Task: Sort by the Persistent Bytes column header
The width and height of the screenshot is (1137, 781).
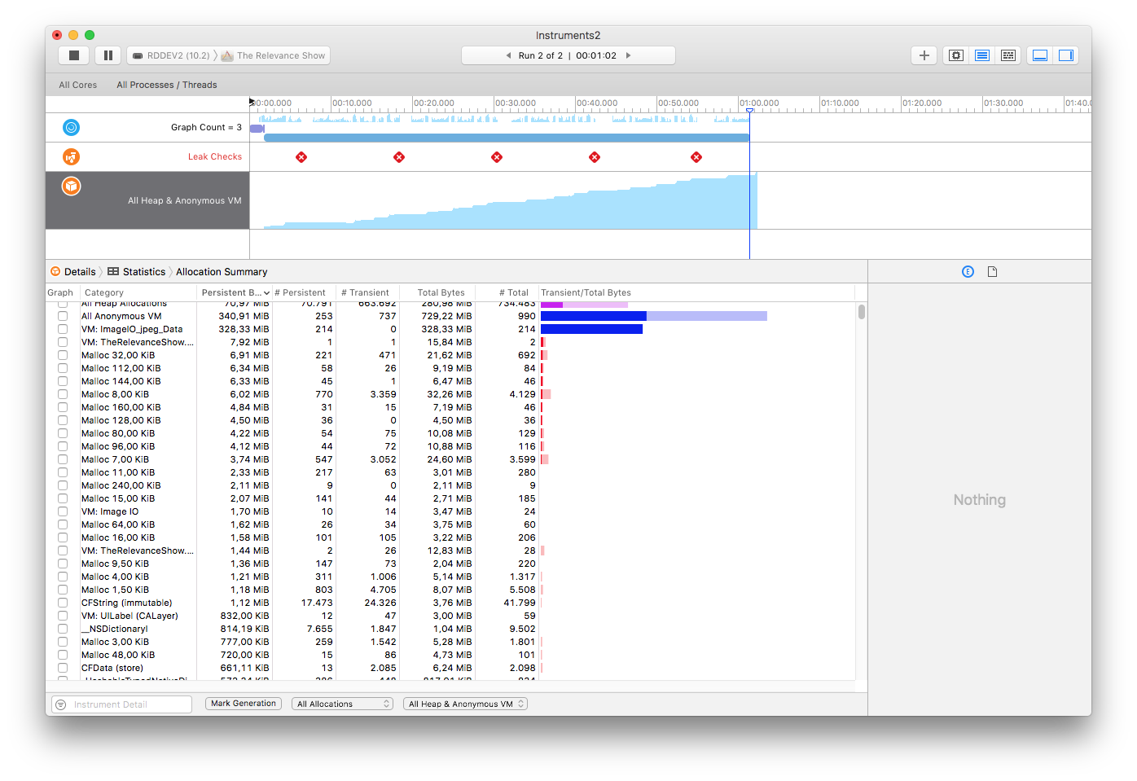Action: (235, 292)
